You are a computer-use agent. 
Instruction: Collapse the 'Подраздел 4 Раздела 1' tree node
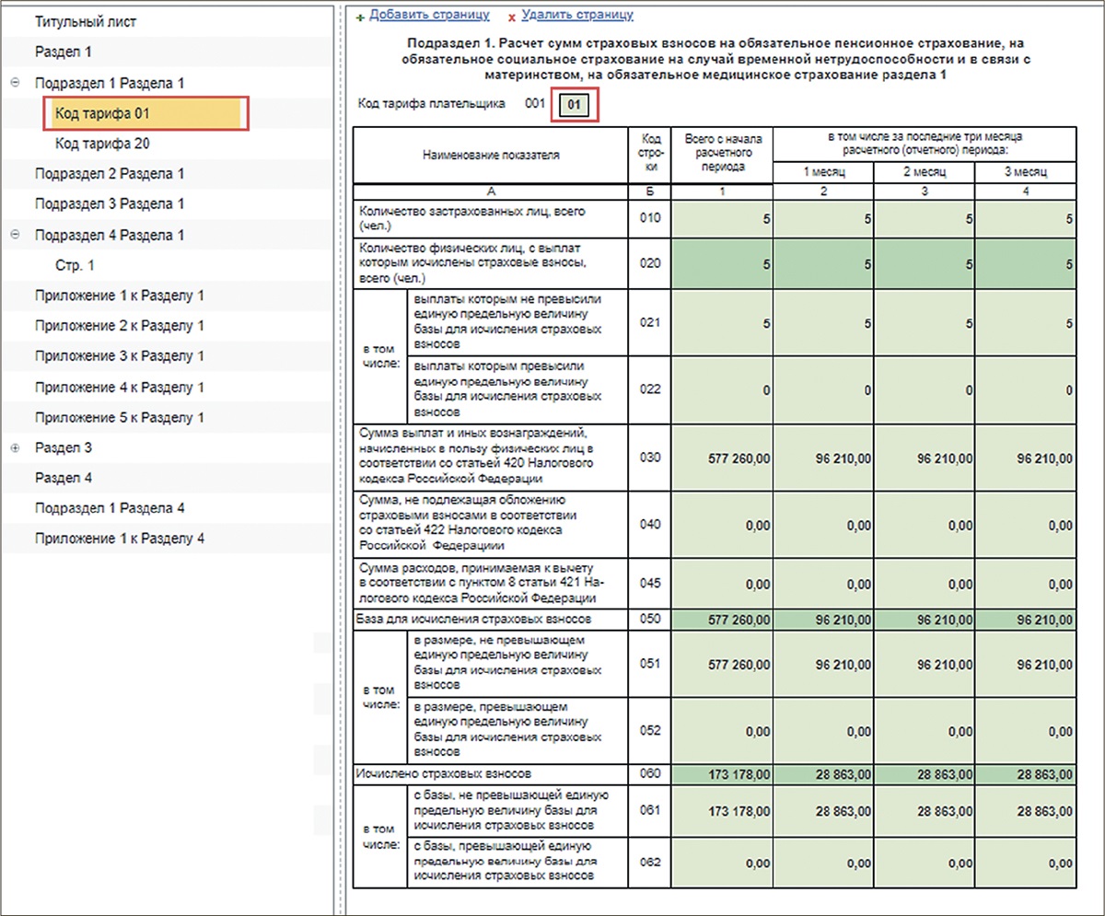15,235
